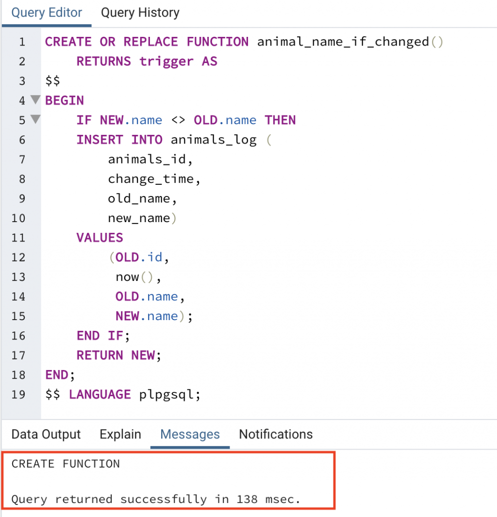Screen dimensions: 497x517
Task: Click line number 1 in gutter
Action: pyautogui.click(x=22, y=42)
